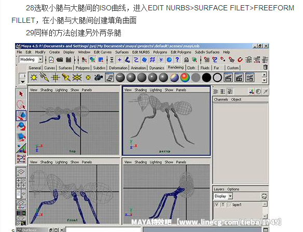This screenshot has width=303, height=232.
Task: Open the Panels menu in top viewport
Action: (87, 90)
